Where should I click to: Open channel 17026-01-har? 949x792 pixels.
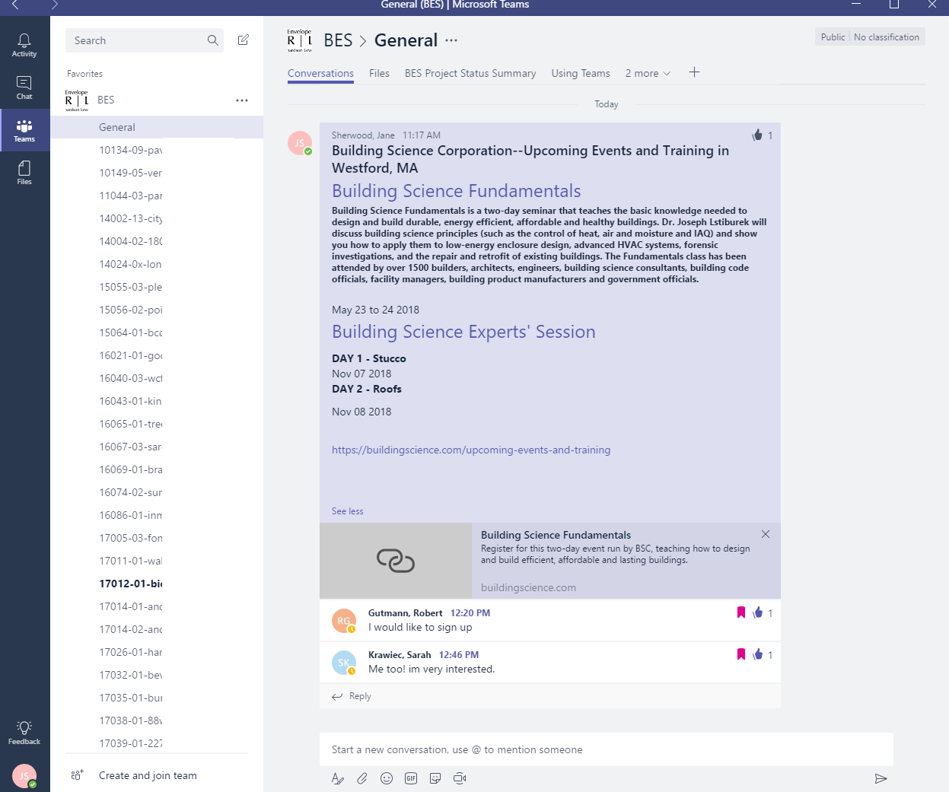click(x=130, y=652)
